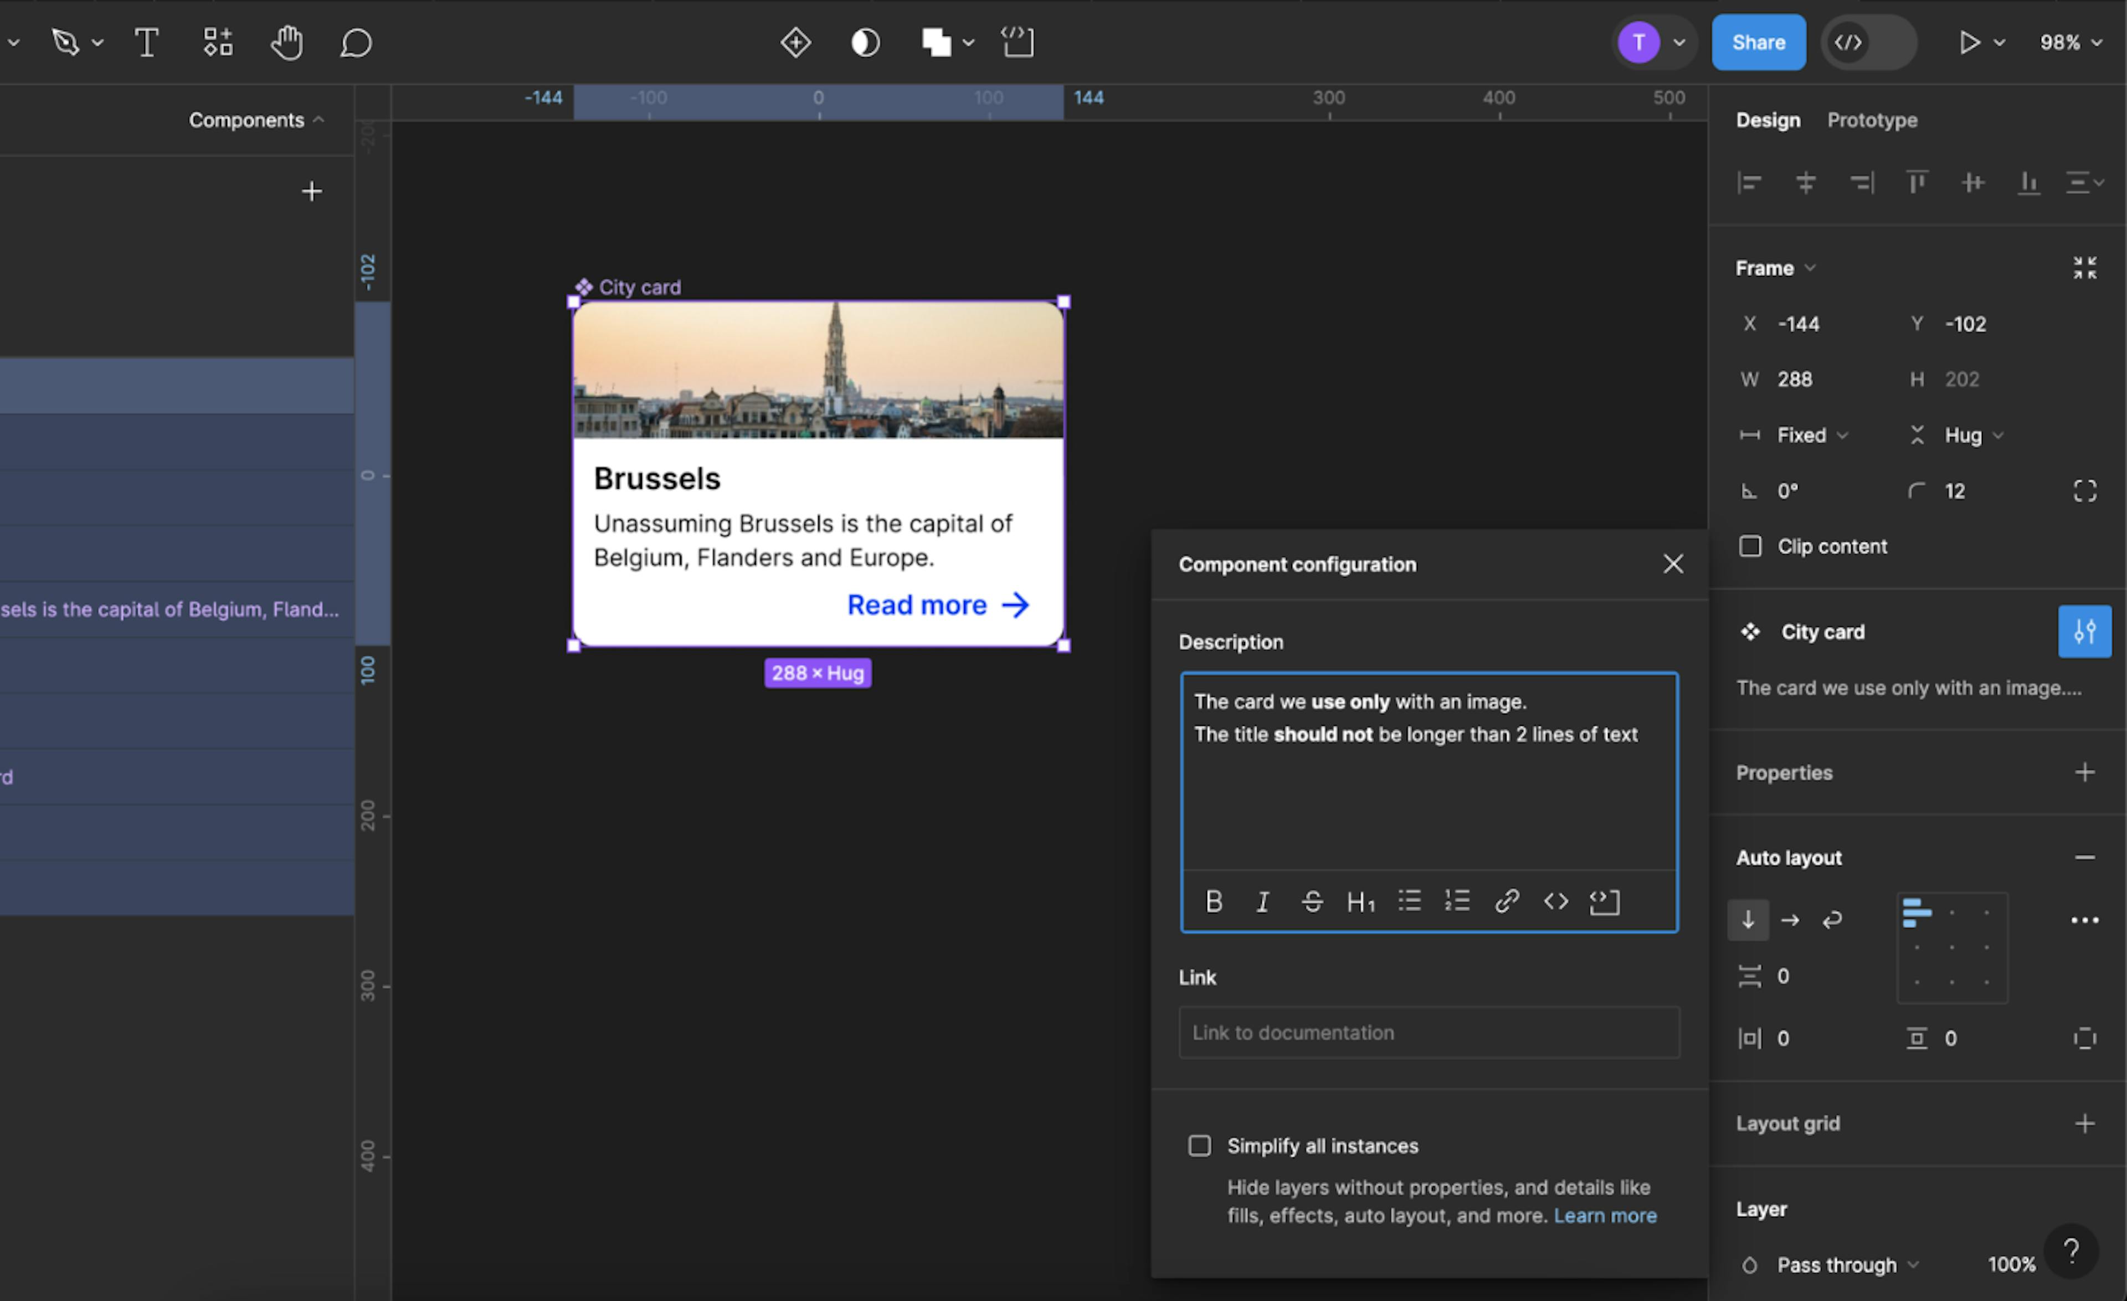Image resolution: width=2127 pixels, height=1301 pixels.
Task: Click the Link to documentation input field
Action: 1428,1032
